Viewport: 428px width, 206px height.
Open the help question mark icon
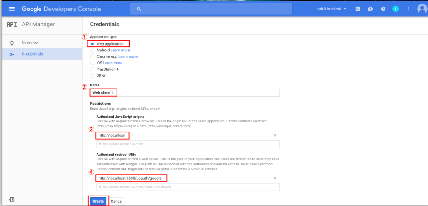[383, 9]
